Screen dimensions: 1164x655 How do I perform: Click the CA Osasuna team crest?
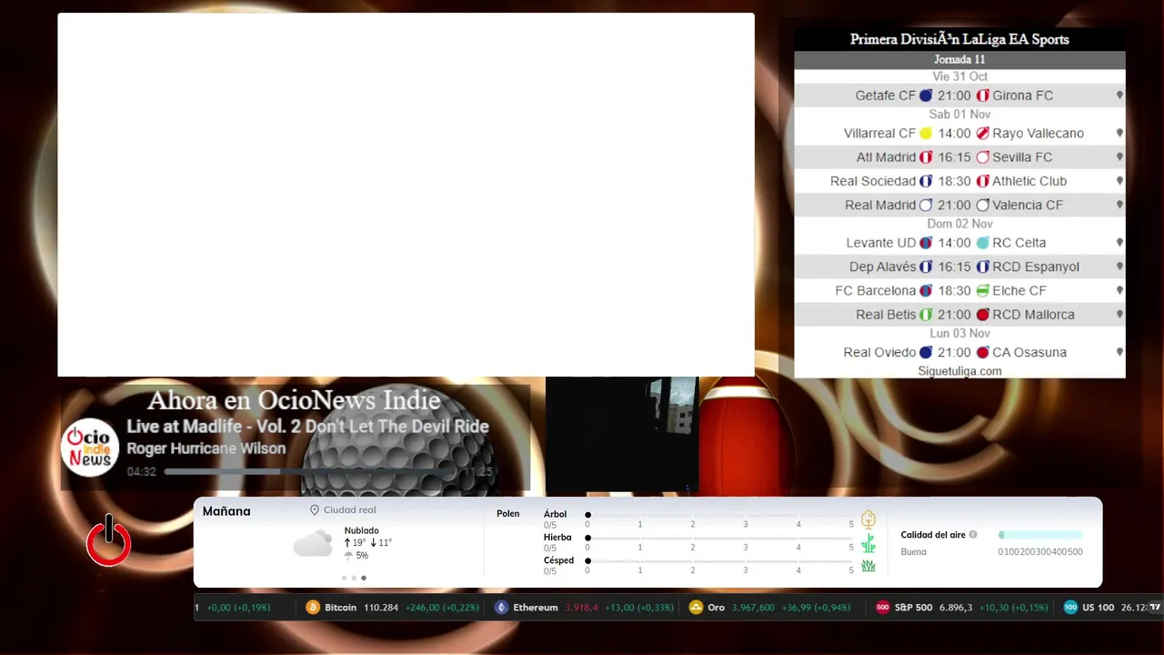coord(982,352)
